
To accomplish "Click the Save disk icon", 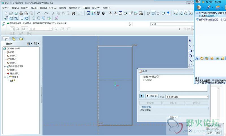I will 16,13.
